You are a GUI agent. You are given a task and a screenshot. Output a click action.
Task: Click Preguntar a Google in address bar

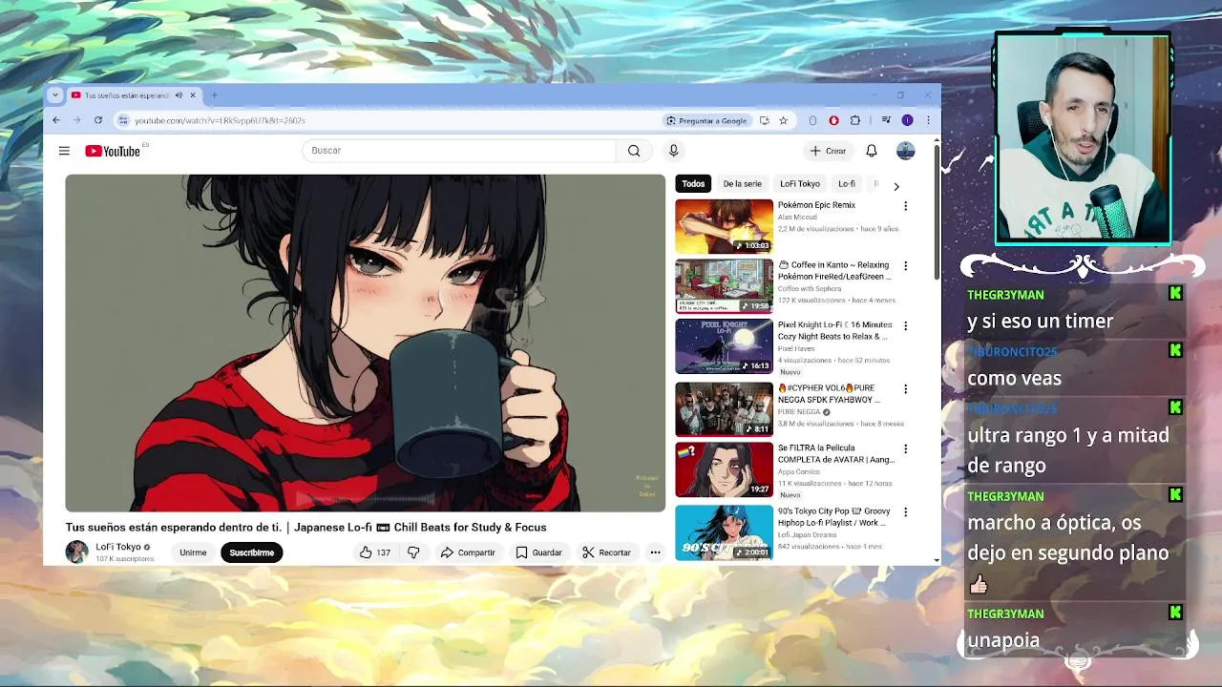coord(706,120)
